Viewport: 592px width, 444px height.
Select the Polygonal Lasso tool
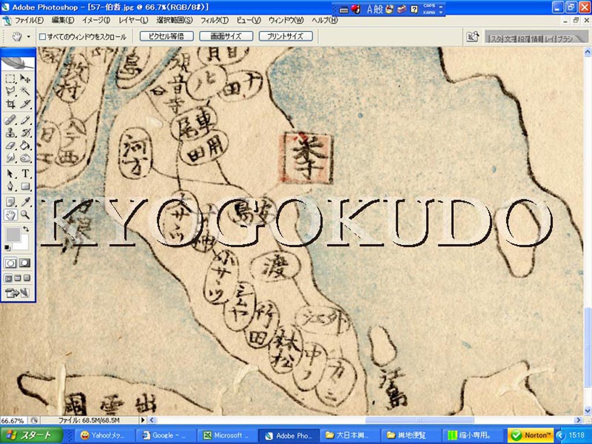tap(10, 91)
